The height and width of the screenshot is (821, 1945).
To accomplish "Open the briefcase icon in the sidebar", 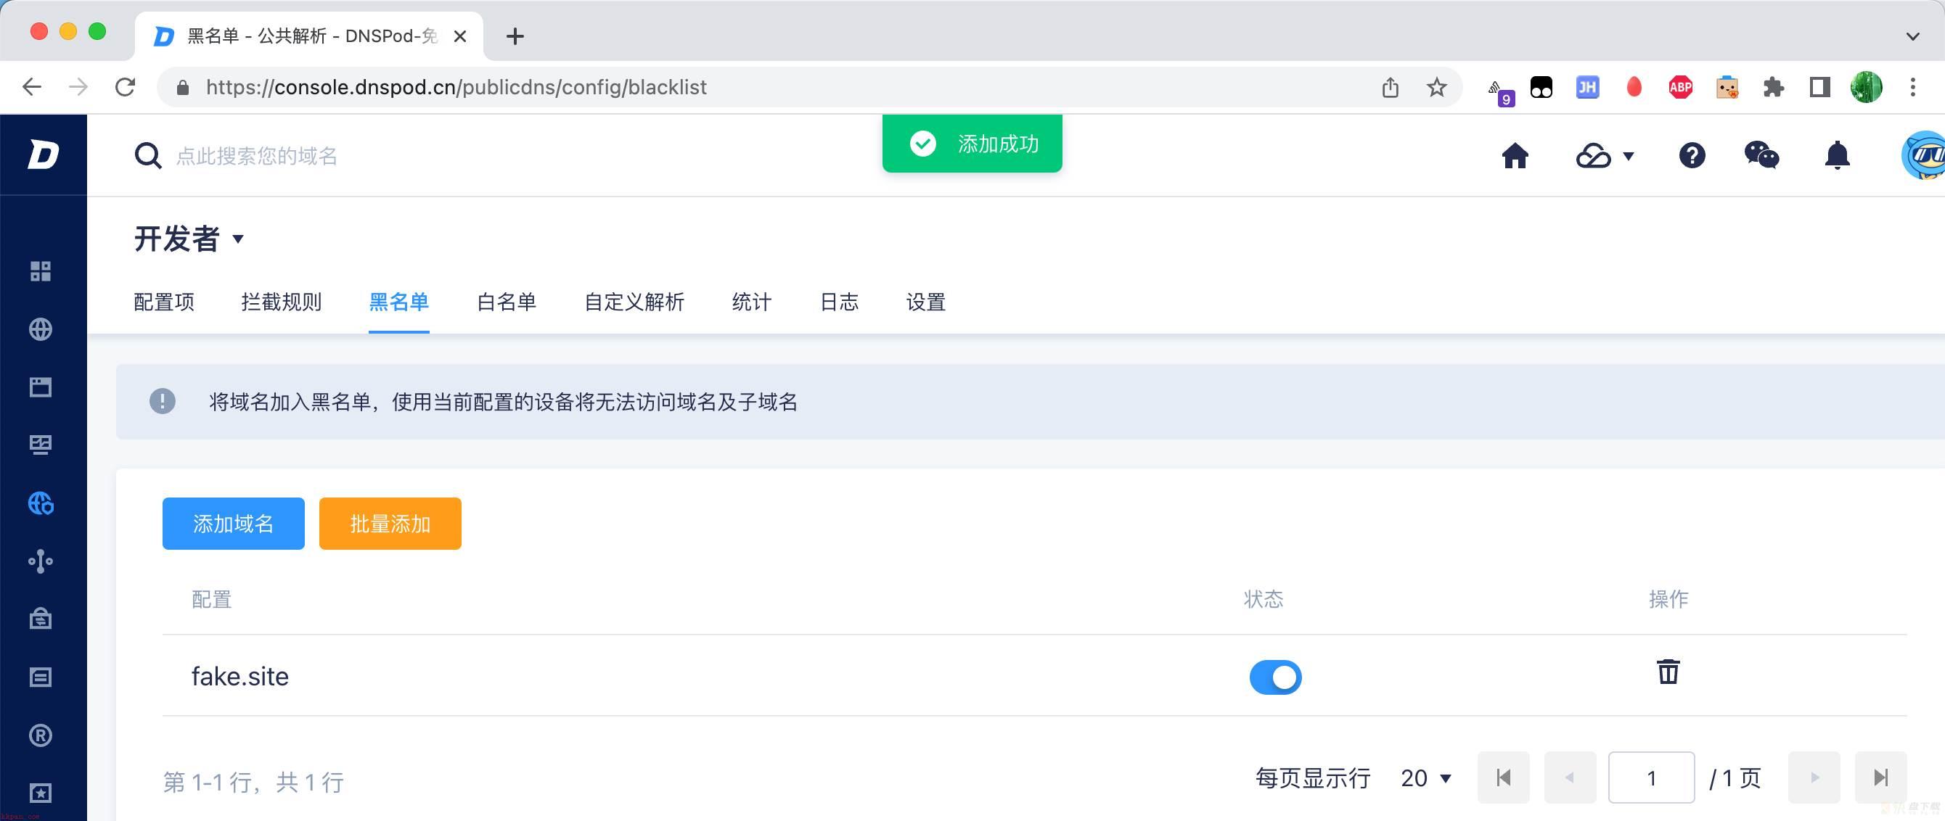I will pos(41,619).
